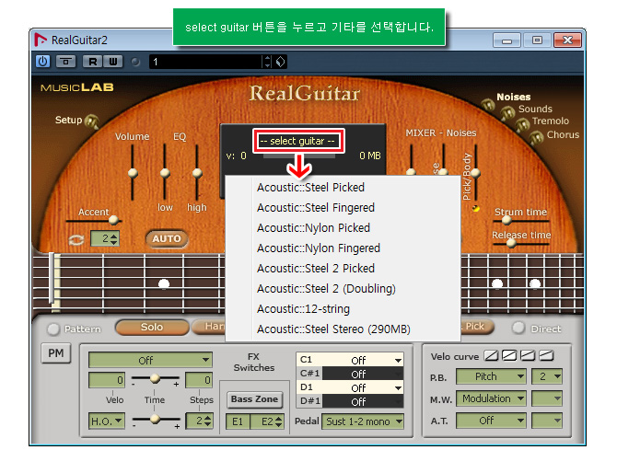
Task: Click the Bass Zone button
Action: coord(254,399)
